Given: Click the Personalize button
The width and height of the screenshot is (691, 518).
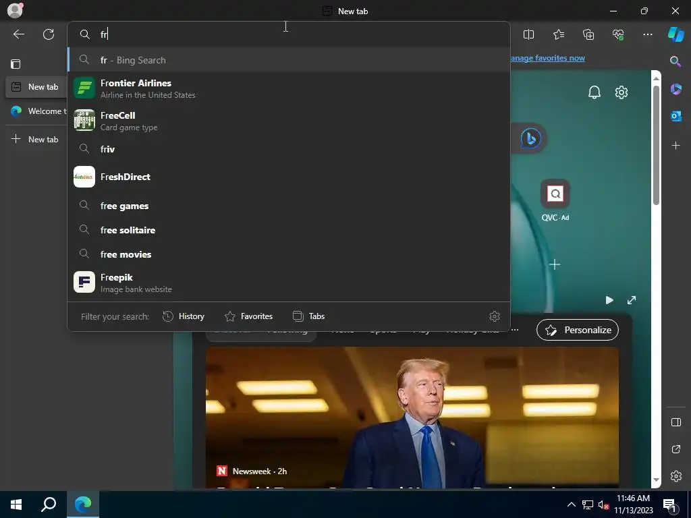Looking at the screenshot, I should (578, 330).
